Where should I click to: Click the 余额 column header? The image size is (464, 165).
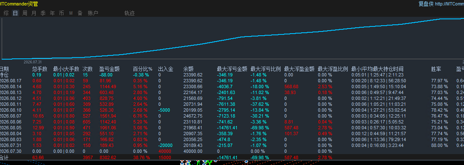coord(188,69)
